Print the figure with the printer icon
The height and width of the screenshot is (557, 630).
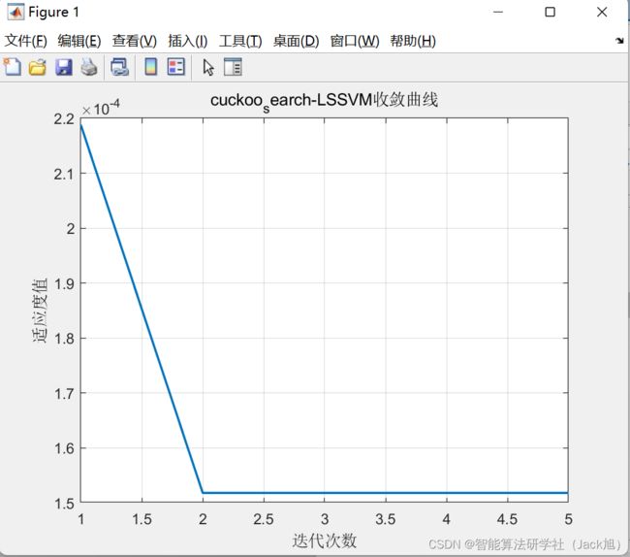click(x=89, y=67)
